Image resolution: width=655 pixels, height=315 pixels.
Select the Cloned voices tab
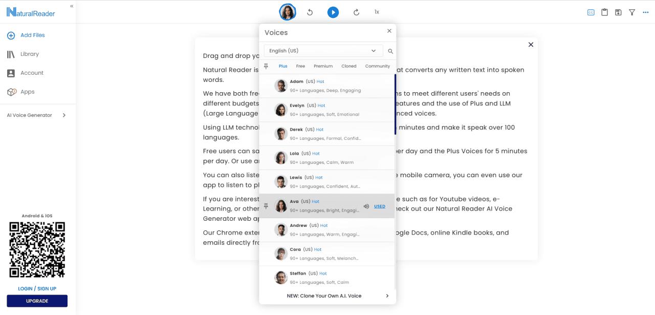349,66
